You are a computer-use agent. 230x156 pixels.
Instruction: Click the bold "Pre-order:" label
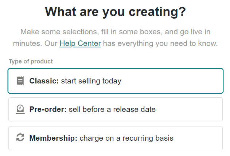pyautogui.click(x=48, y=109)
